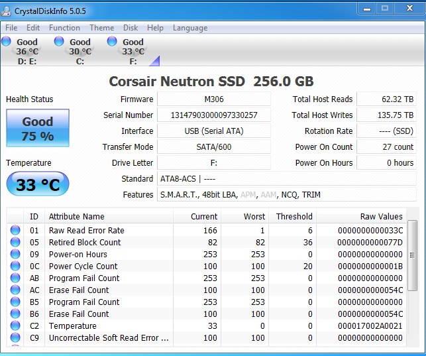Open the File menu
Viewport: 426px width, 356px height.
[x=11, y=28]
